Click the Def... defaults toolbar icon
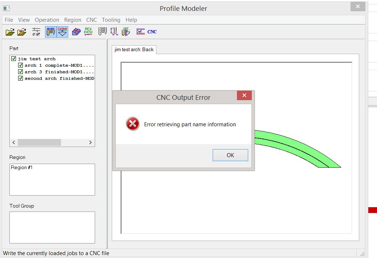The image size is (377, 258). 140,32
